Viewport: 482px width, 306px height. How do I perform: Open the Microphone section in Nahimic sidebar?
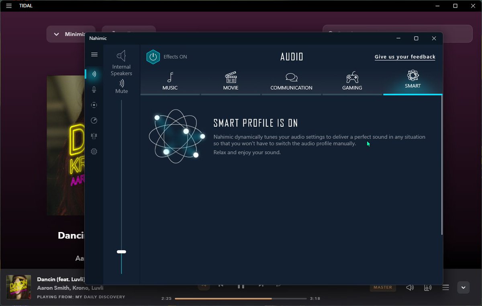(94, 90)
